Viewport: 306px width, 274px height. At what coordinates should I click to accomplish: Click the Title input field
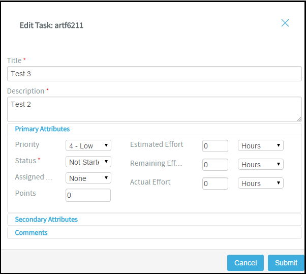pyautogui.click(x=155, y=74)
